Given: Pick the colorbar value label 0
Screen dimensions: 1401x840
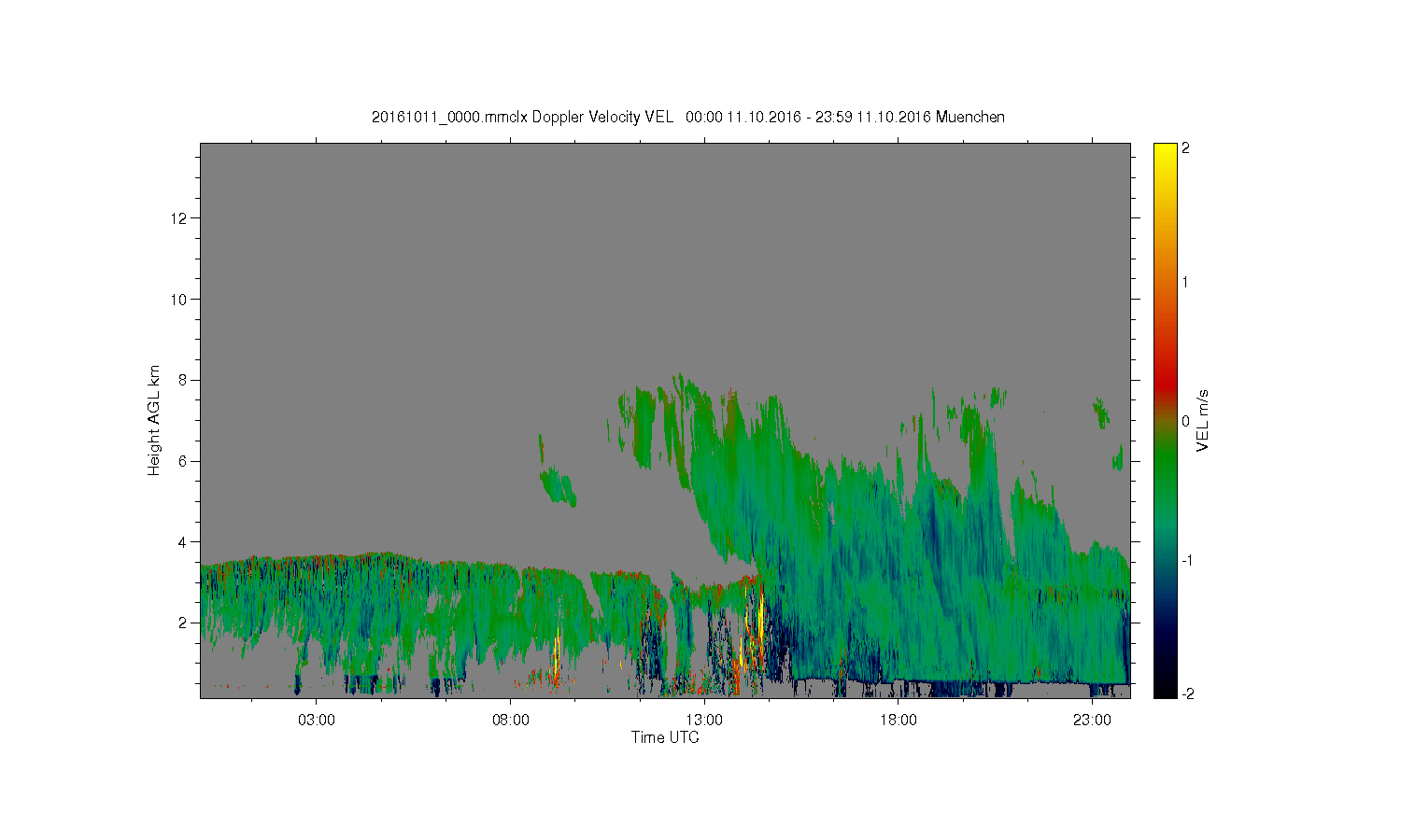Looking at the screenshot, I should (x=1185, y=421).
